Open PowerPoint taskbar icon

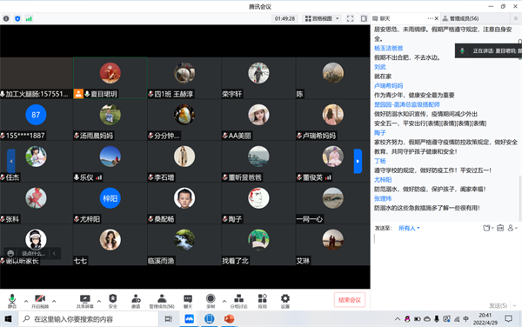point(229,319)
